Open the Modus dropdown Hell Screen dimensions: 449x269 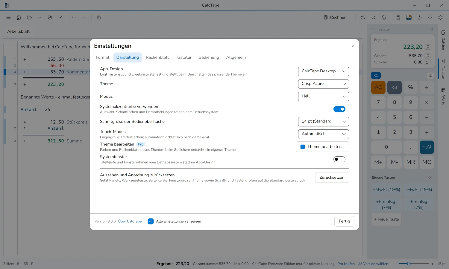point(324,96)
